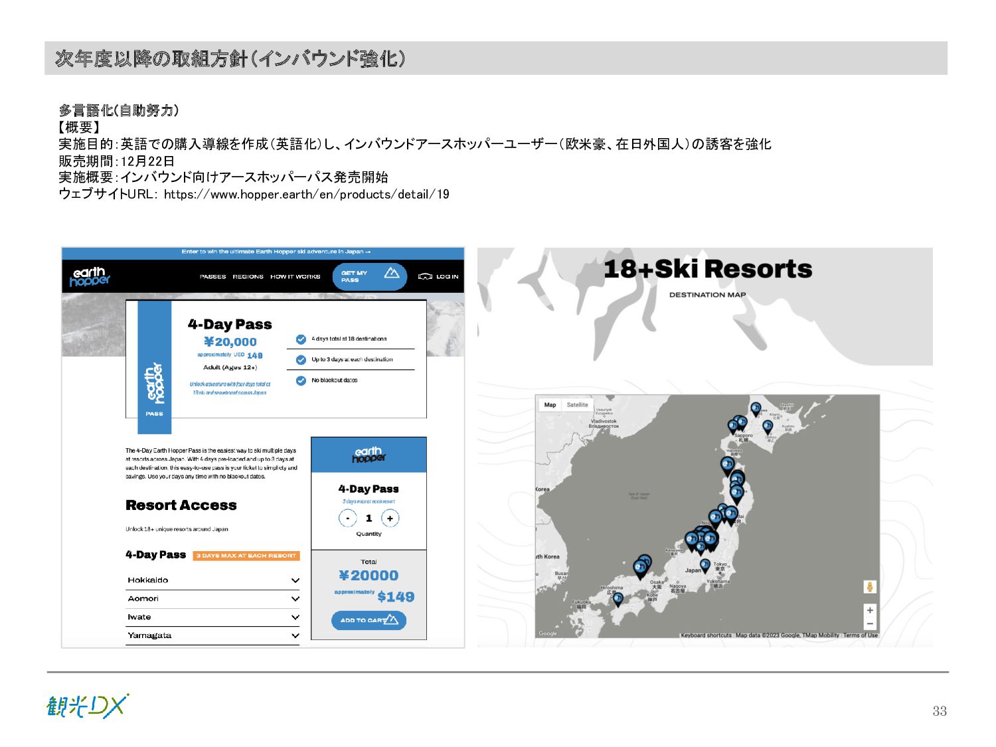Click the Google logo on the map
This screenshot has width=996, height=747.
pyautogui.click(x=548, y=633)
